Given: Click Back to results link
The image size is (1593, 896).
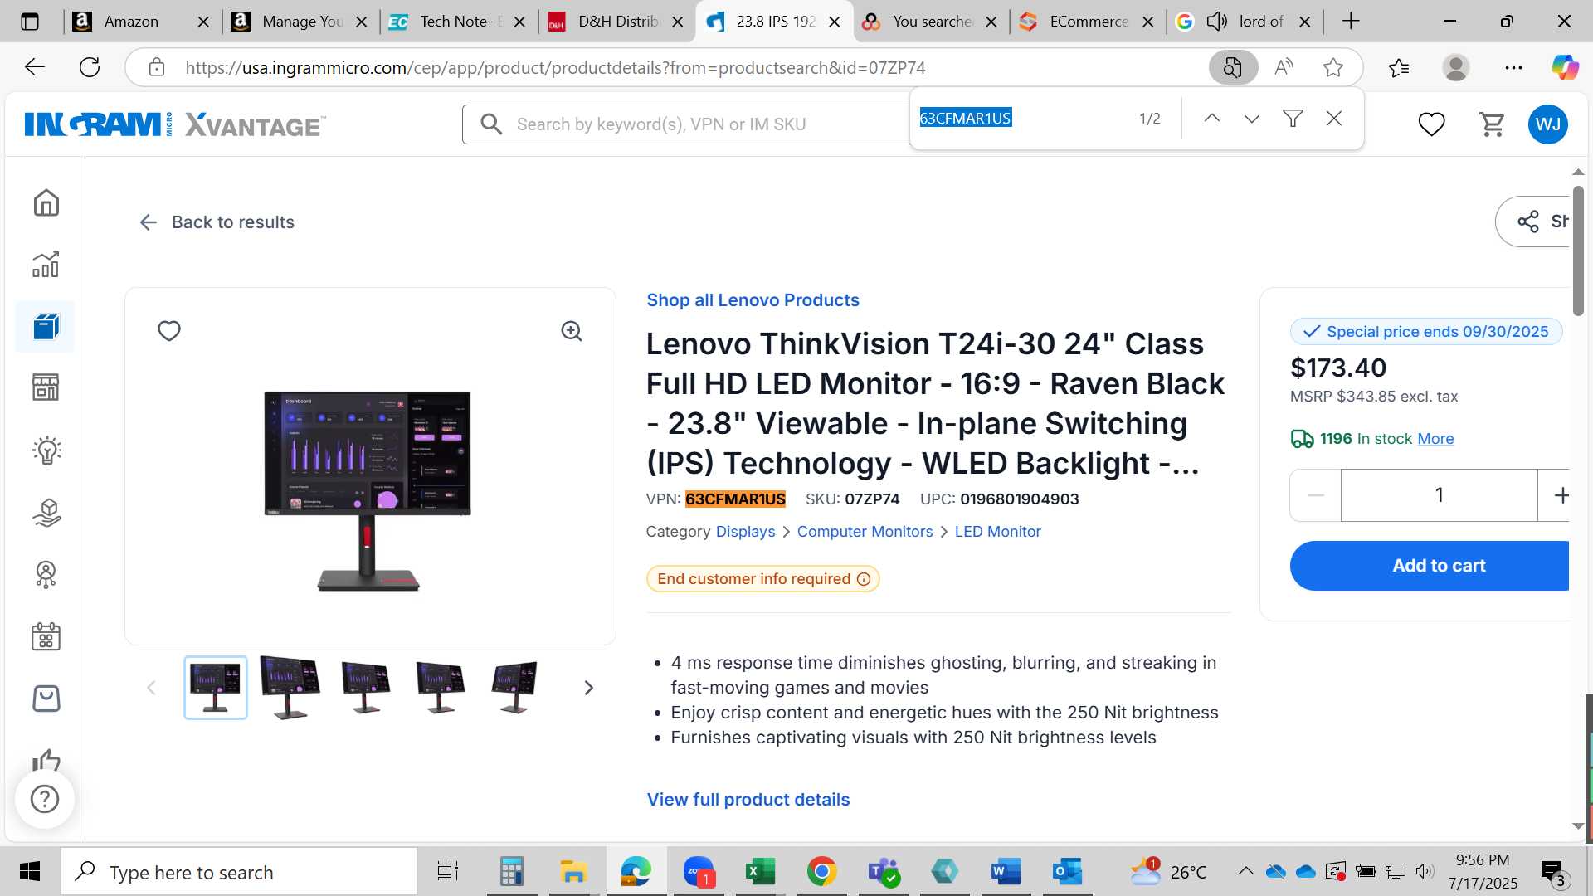Looking at the screenshot, I should (x=217, y=222).
